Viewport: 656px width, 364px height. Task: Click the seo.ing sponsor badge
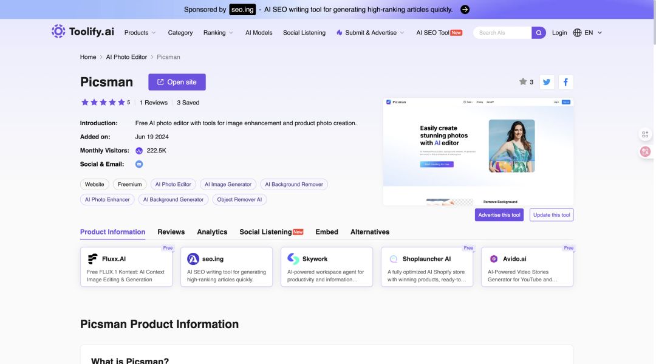(242, 10)
